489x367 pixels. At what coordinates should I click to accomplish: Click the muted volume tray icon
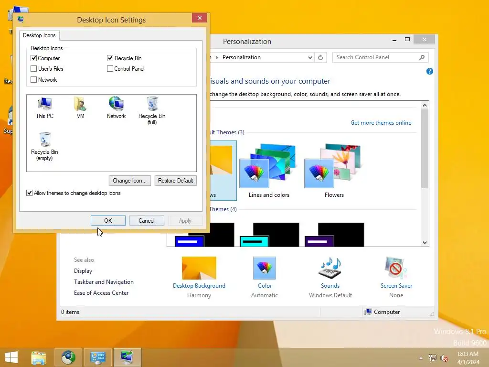click(x=444, y=357)
